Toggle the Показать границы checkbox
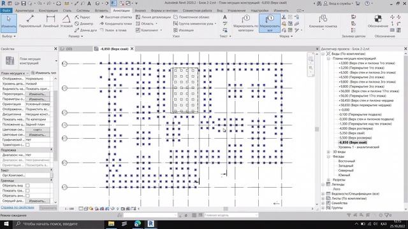This screenshot has height=229, width=408. (27, 191)
